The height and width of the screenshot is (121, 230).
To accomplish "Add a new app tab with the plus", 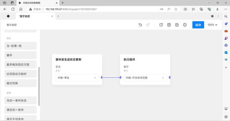I will point(58,16).
